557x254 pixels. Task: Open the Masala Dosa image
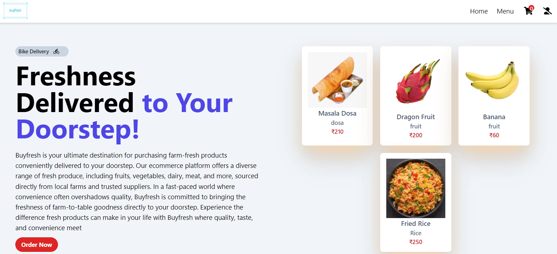(337, 80)
